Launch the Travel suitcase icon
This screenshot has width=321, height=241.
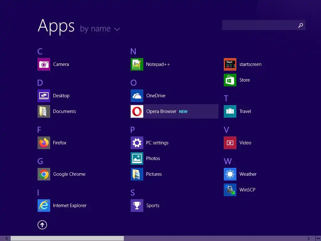coord(230,111)
